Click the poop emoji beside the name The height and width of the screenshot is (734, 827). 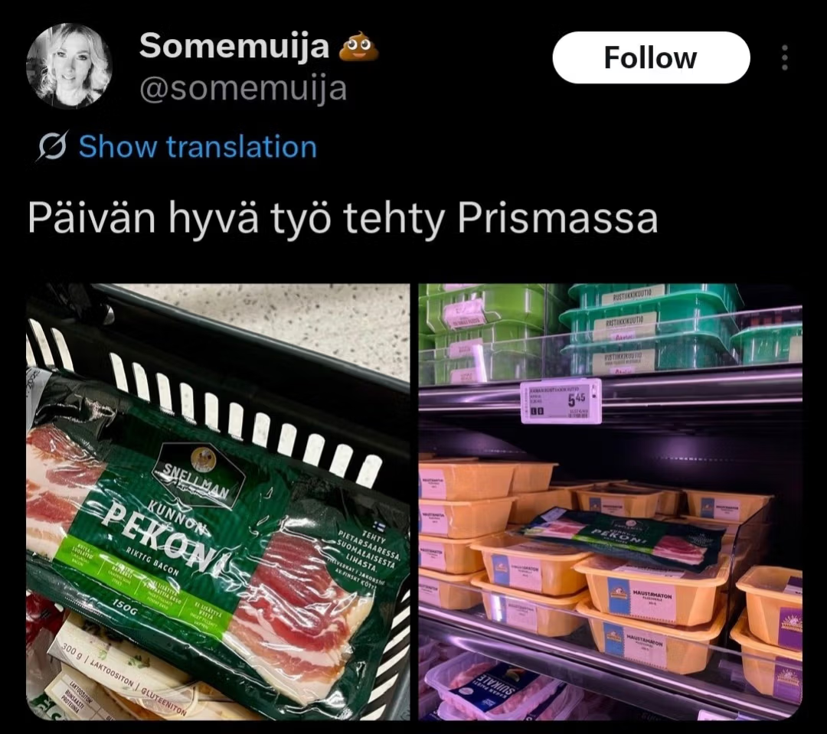pyautogui.click(x=358, y=45)
